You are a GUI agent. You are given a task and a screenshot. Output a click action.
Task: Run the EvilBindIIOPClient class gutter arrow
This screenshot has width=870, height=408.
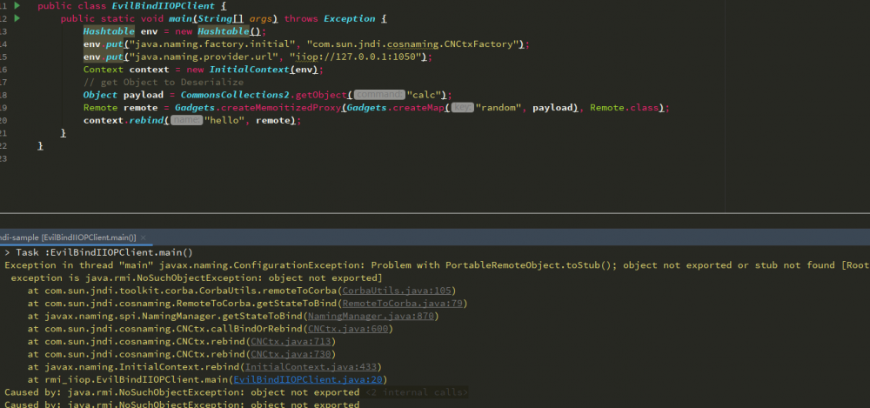pos(17,6)
